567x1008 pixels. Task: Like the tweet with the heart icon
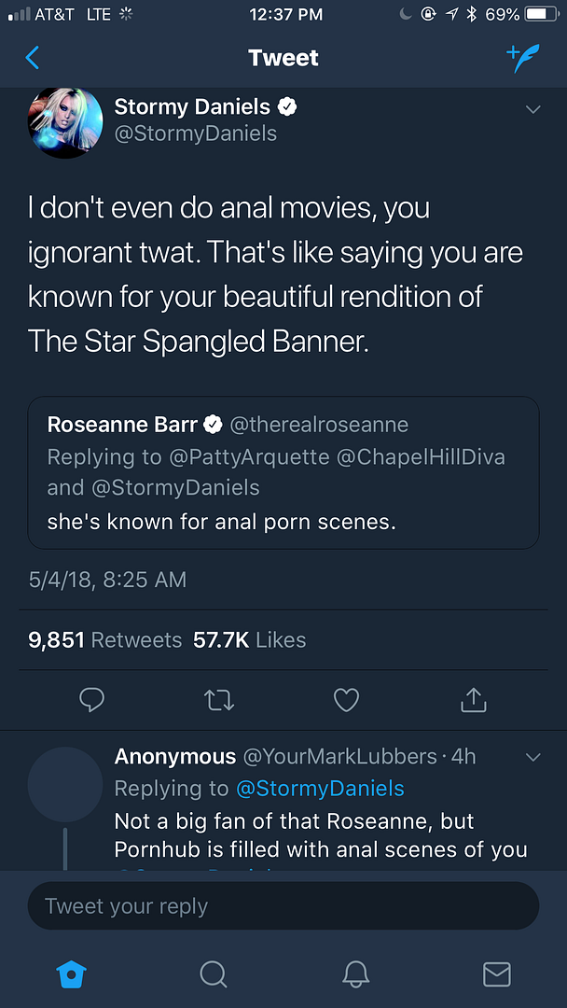point(346,699)
